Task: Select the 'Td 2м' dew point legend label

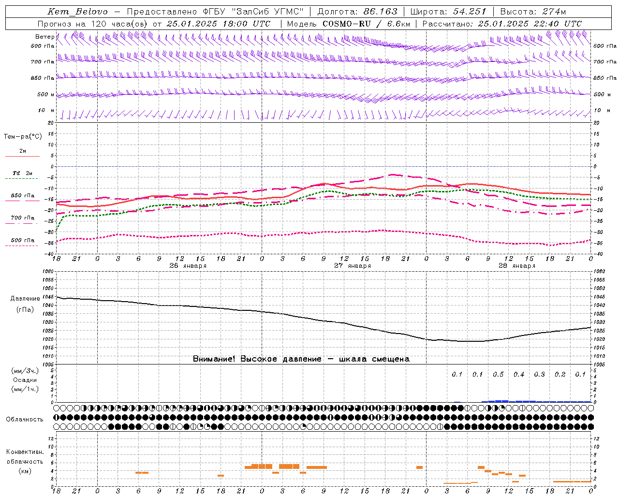Action: pos(23,173)
